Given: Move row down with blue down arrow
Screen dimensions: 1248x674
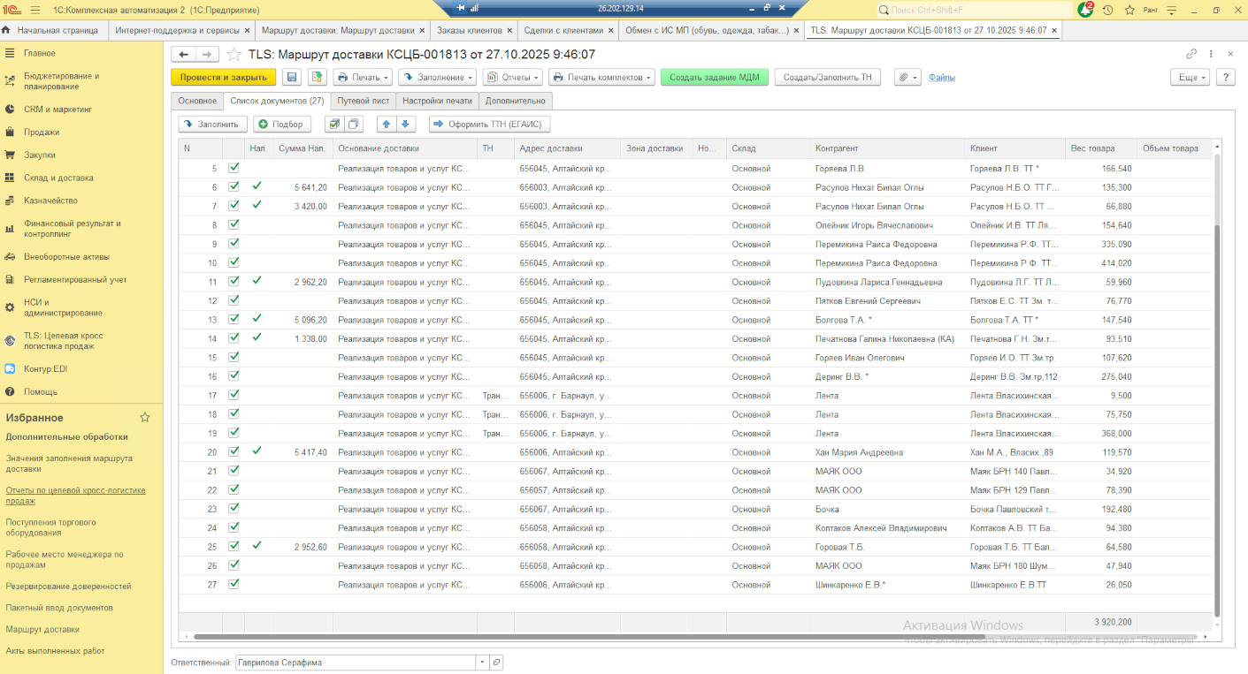Looking at the screenshot, I should (404, 125).
